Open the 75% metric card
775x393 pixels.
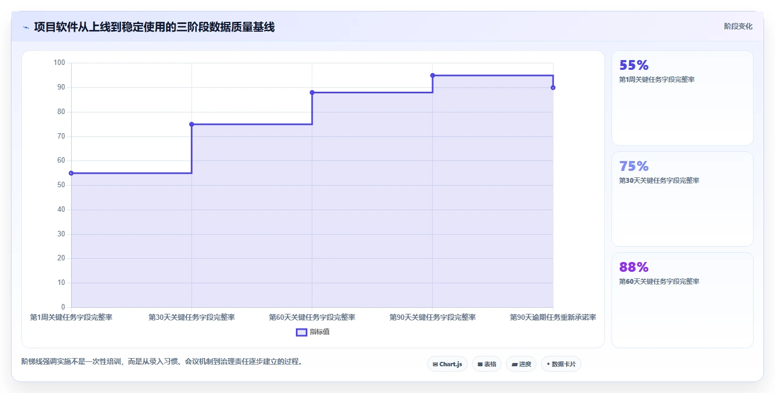(x=682, y=199)
